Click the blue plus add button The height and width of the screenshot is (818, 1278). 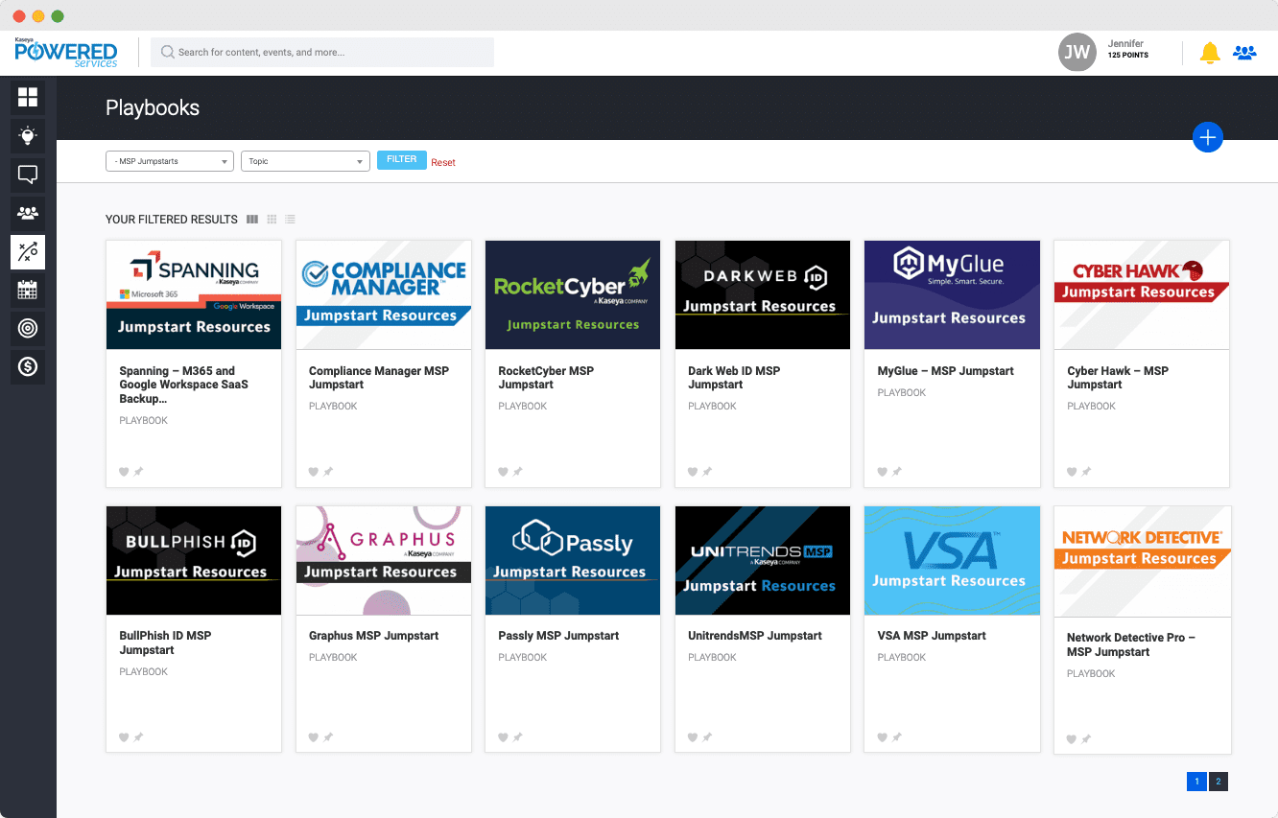1208,137
